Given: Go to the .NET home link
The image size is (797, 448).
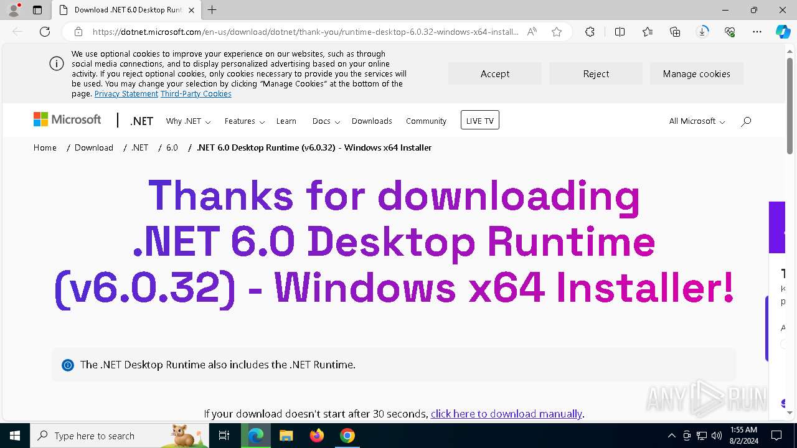Looking at the screenshot, I should pyautogui.click(x=141, y=121).
